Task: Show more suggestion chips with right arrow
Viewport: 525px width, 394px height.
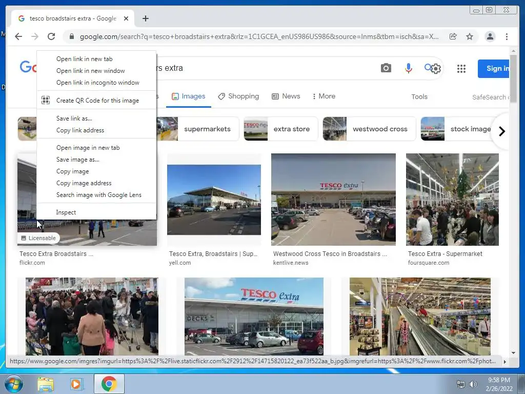Action: pyautogui.click(x=501, y=131)
